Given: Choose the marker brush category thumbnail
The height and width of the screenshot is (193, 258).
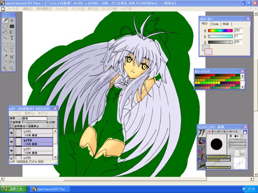Looking at the screenshot, I should (x=202, y=157).
